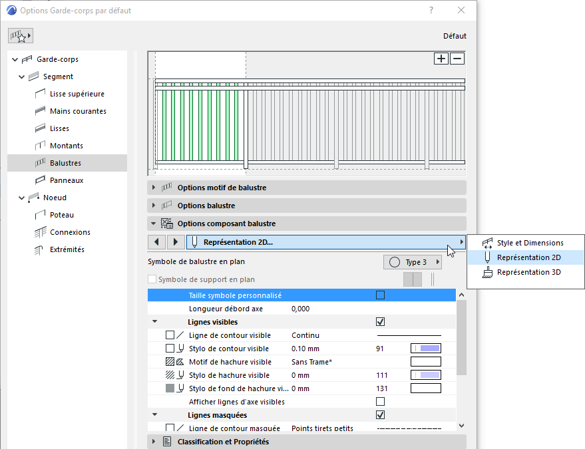Click pen color swatch for pen 111
This screenshot has height=449, width=585.
pos(426,374)
